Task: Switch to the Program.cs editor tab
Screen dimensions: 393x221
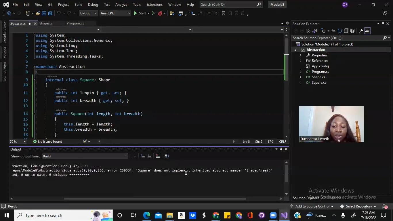Action: 75,23
